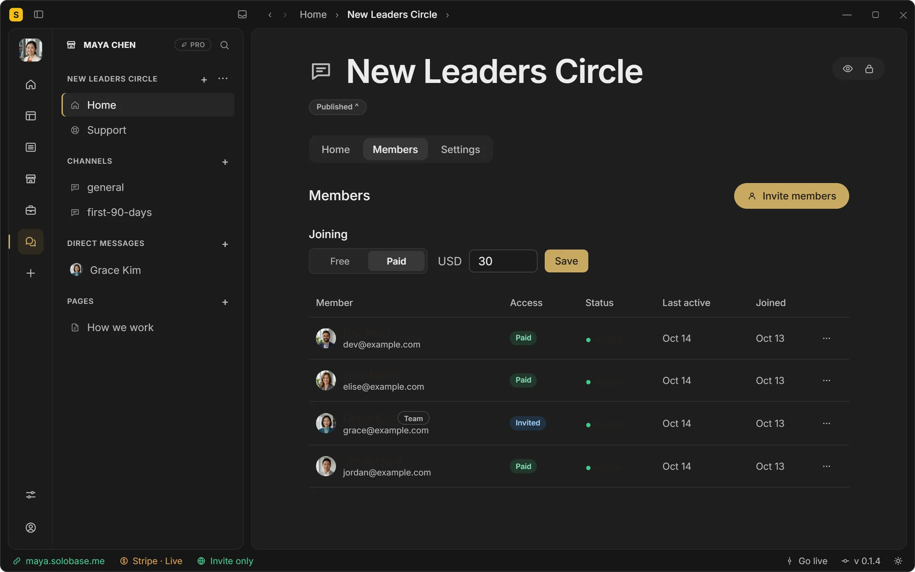This screenshot has width=915, height=572.
Task: Open the home icon in rail
Action: (30, 84)
